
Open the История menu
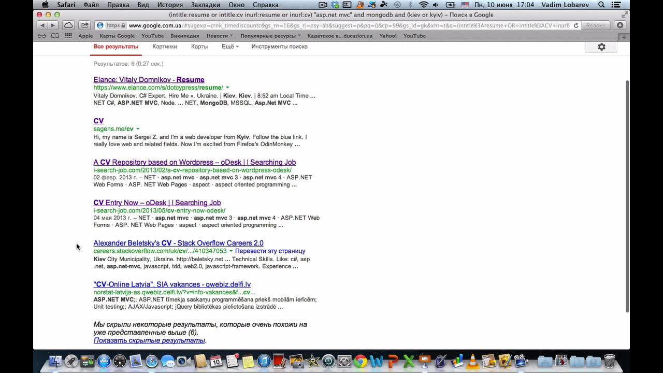point(170,5)
